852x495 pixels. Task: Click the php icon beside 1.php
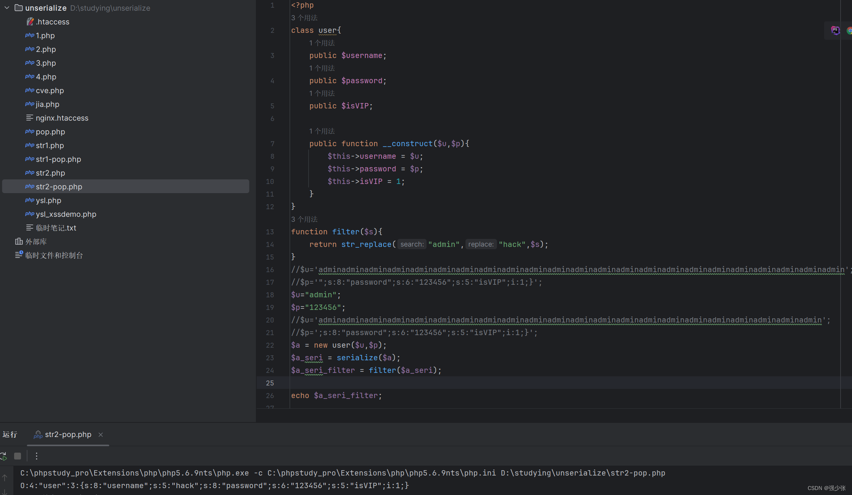click(30, 35)
